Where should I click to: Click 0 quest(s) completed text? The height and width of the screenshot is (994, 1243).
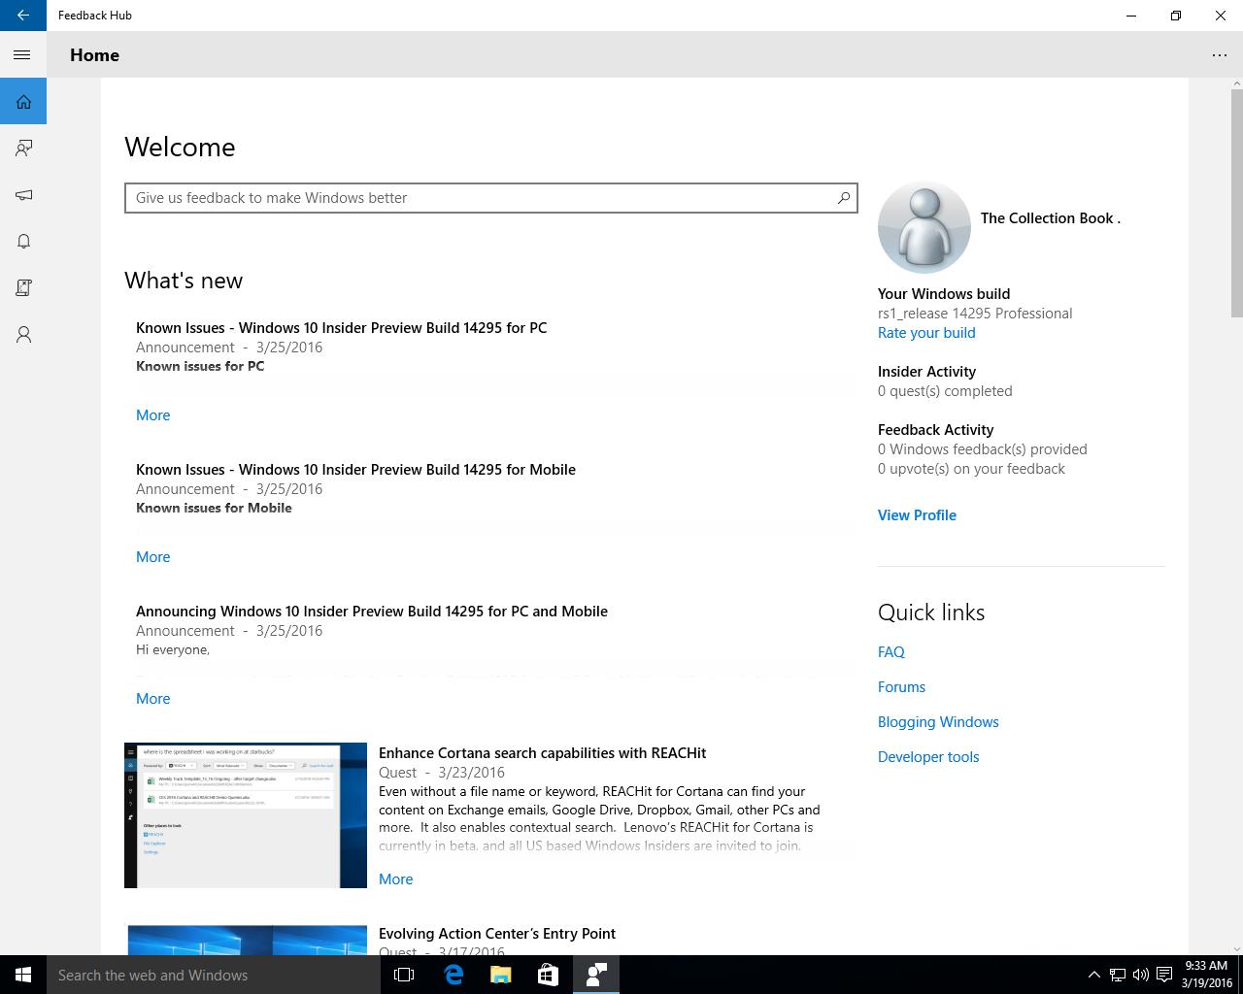[x=945, y=391]
